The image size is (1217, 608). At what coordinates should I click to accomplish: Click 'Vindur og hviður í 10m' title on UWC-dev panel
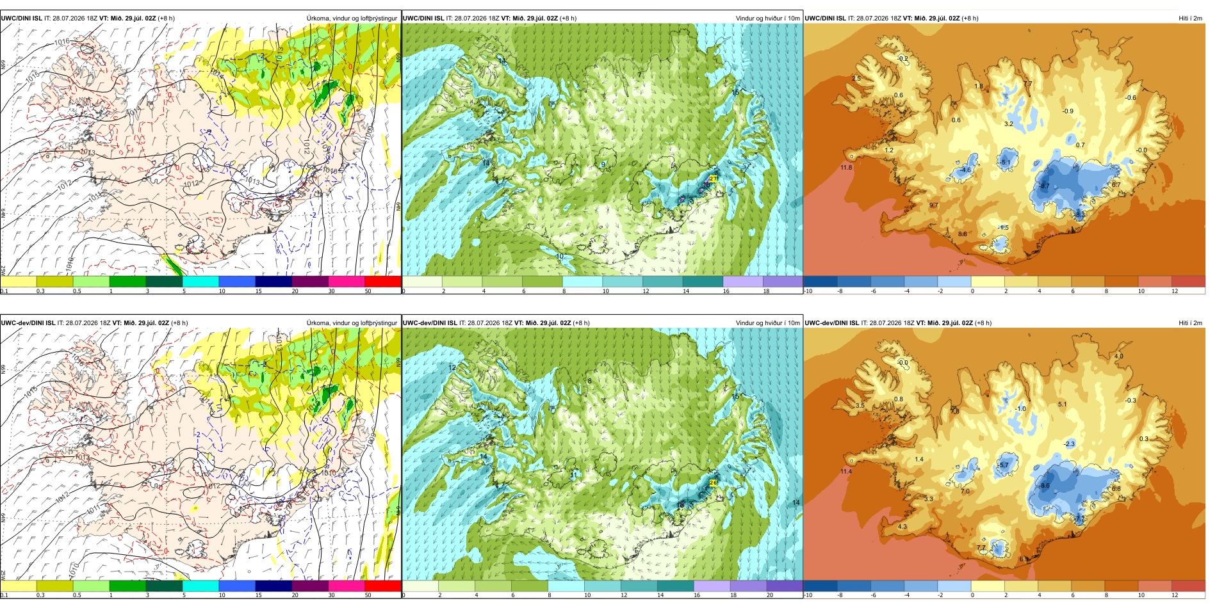click(767, 323)
